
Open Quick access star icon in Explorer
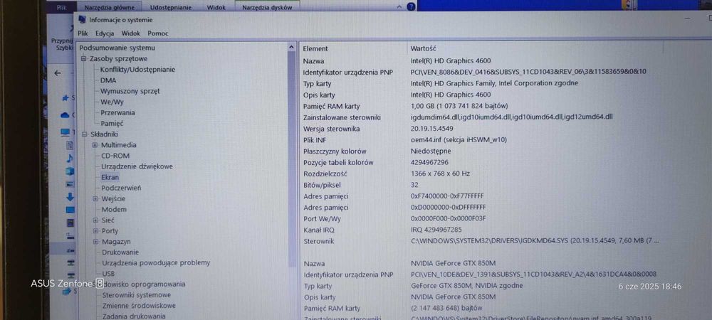point(66,98)
